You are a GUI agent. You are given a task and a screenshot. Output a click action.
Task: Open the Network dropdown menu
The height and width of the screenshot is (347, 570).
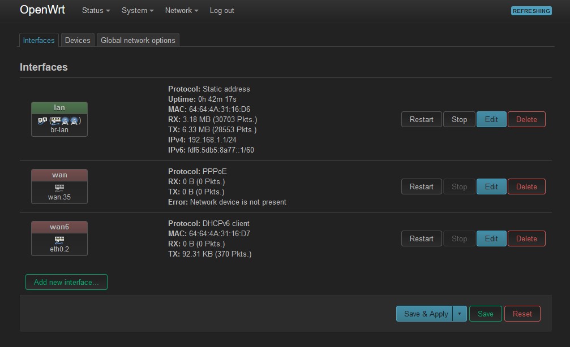[182, 11]
